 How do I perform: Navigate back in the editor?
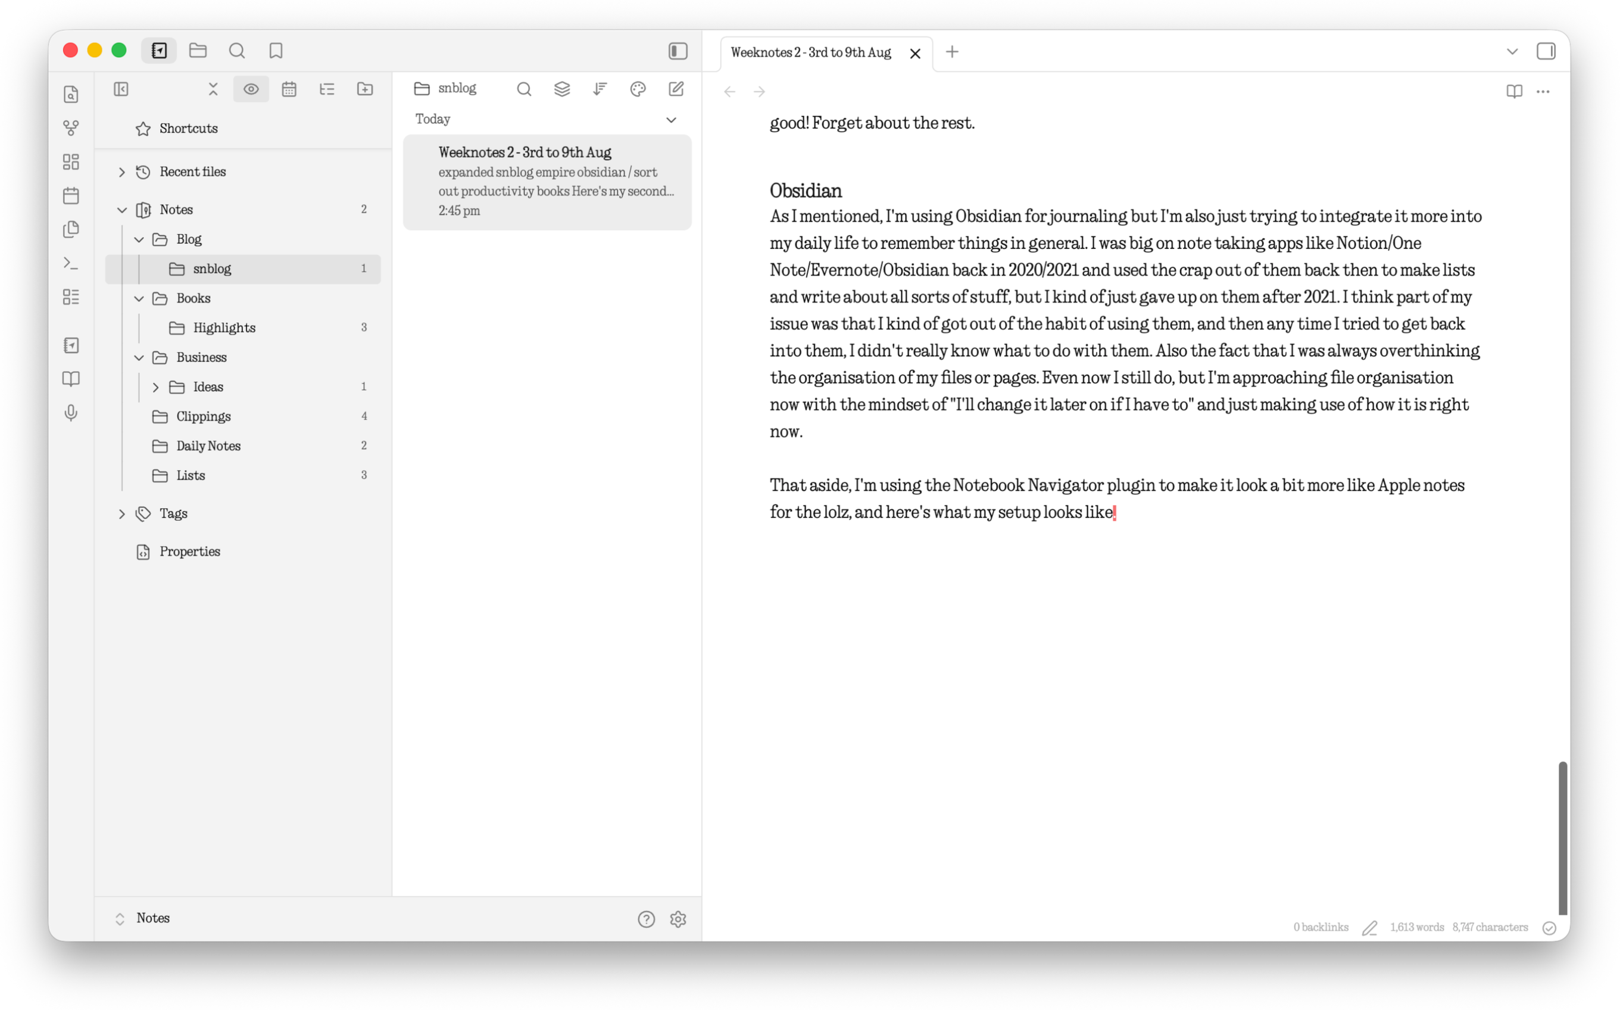[x=730, y=92]
